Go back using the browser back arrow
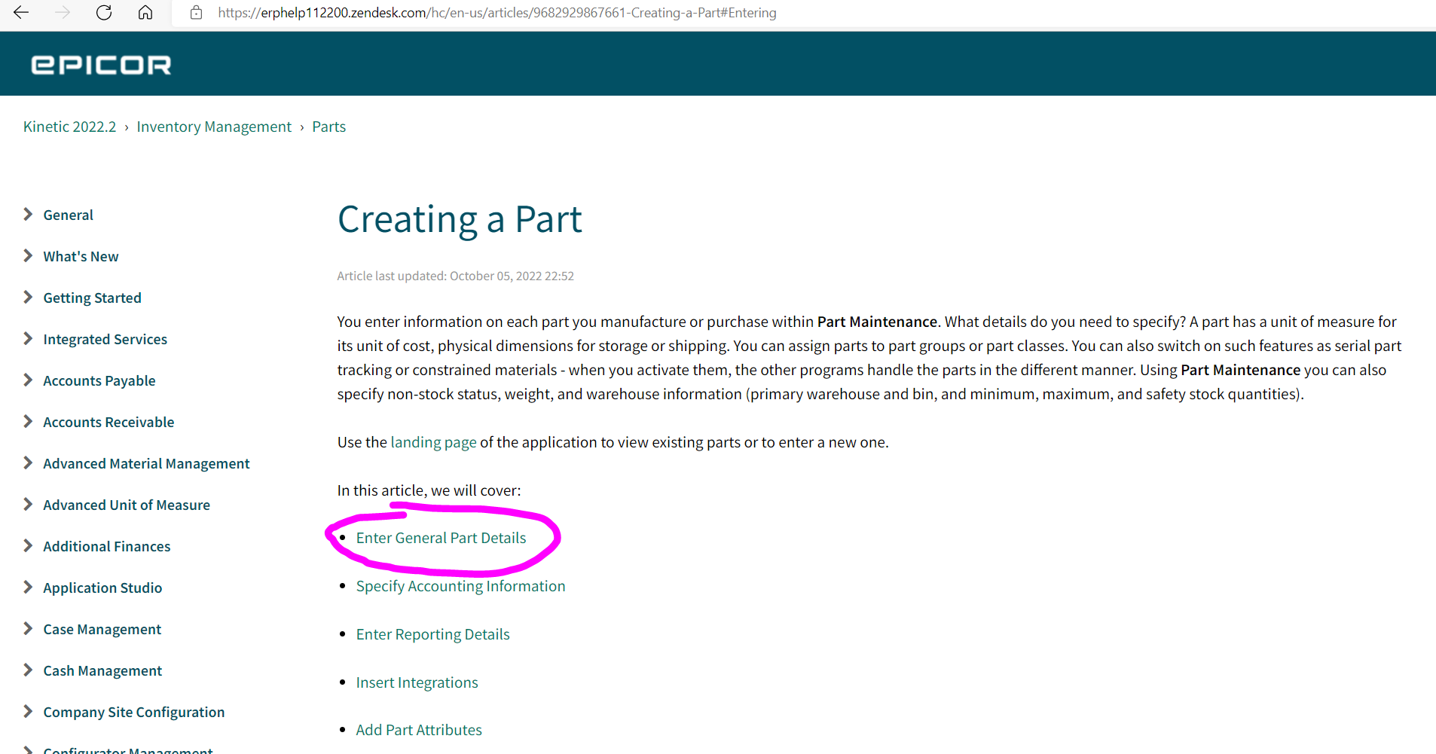The width and height of the screenshot is (1436, 754). click(21, 13)
